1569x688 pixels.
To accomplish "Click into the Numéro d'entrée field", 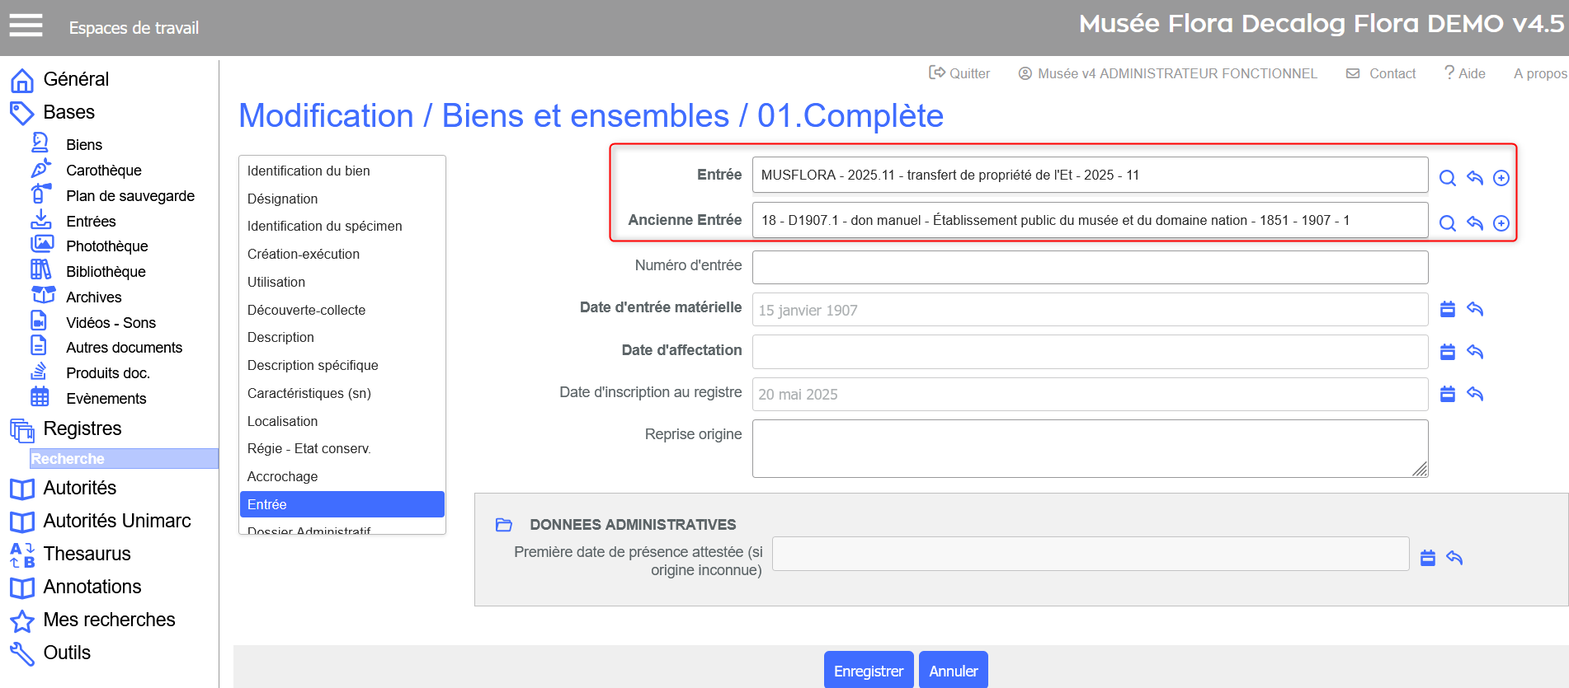I will pyautogui.click(x=1089, y=267).
